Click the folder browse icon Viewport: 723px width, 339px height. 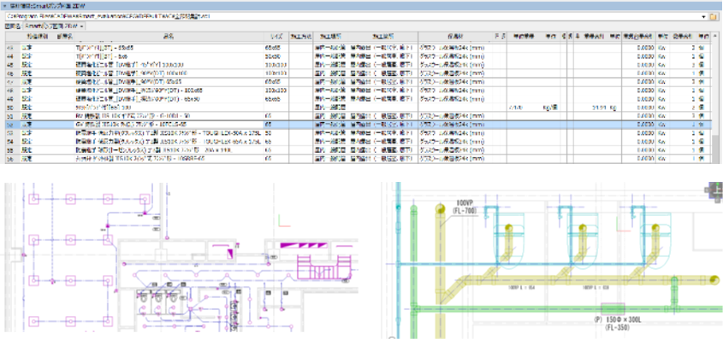click(713, 16)
